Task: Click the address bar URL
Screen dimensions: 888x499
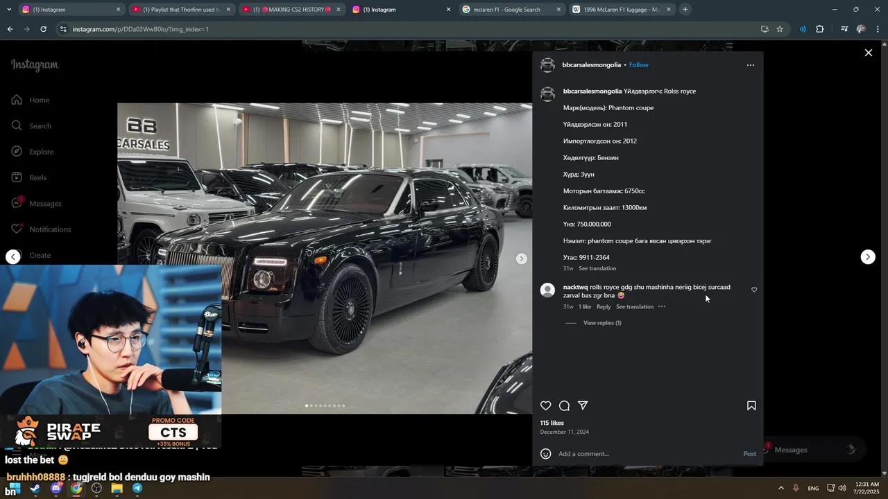Action: (x=140, y=29)
